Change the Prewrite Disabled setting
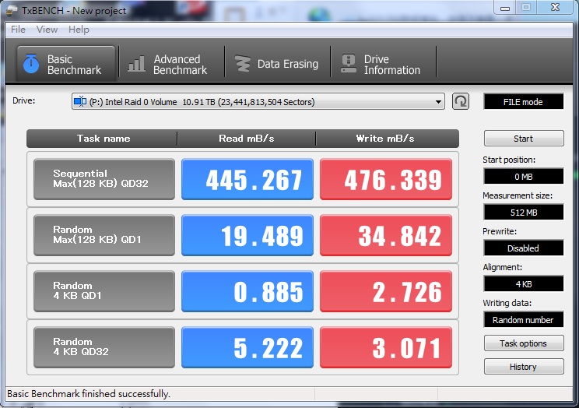The image size is (579, 408). (523, 248)
